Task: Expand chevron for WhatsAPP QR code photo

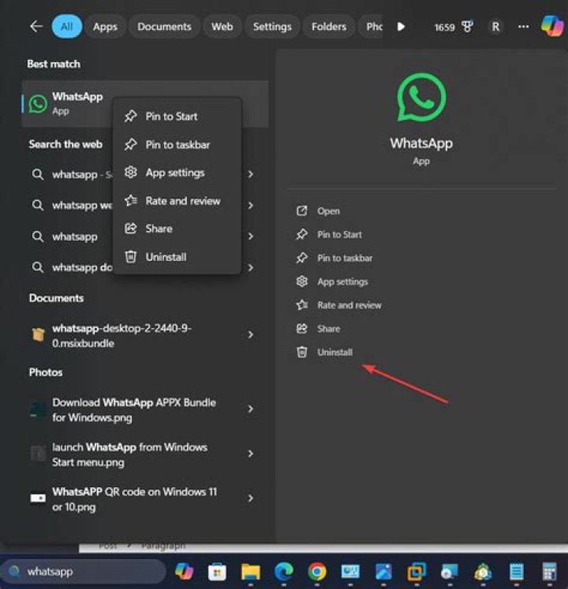Action: tap(251, 498)
